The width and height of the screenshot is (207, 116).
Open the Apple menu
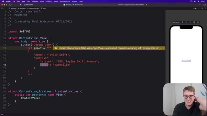pos(3,1)
